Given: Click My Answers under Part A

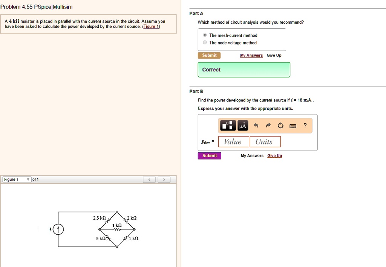Looking at the screenshot, I should click(251, 55).
